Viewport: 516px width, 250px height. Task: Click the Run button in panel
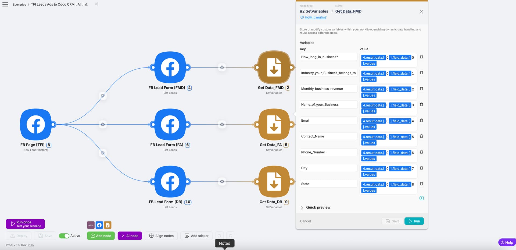414,221
